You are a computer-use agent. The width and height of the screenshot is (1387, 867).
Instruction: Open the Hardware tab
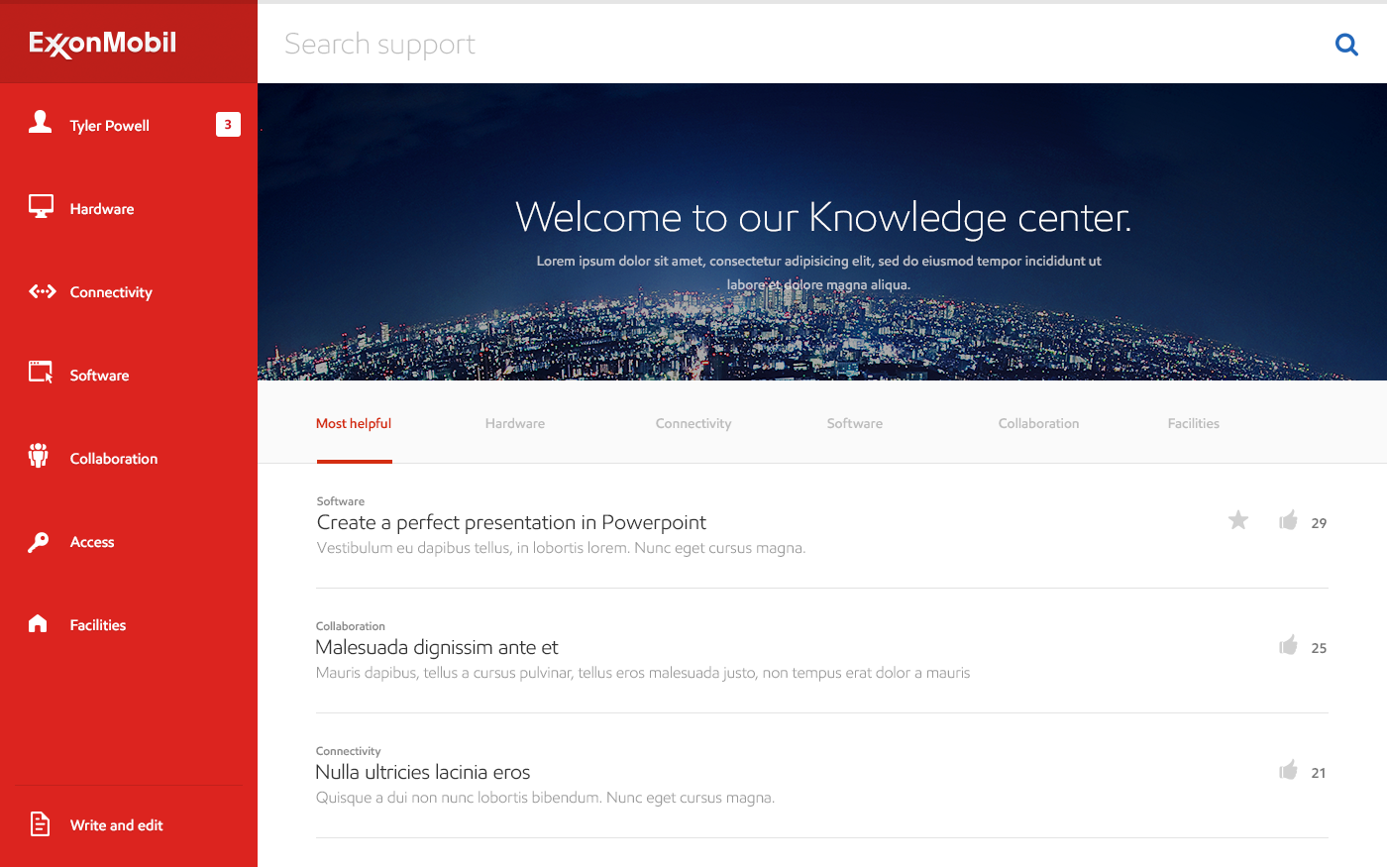click(x=515, y=423)
